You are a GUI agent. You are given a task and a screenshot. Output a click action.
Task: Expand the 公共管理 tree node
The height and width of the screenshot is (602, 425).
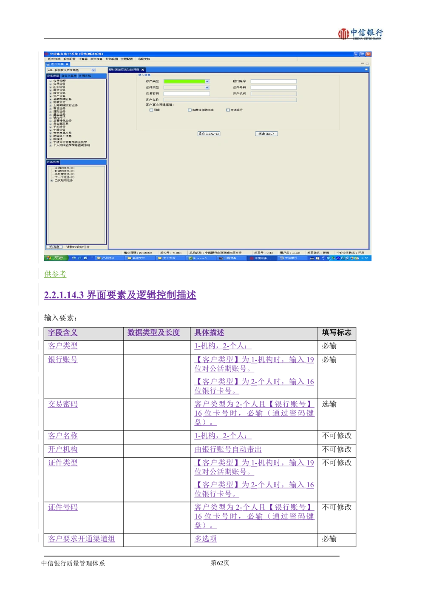point(50,81)
